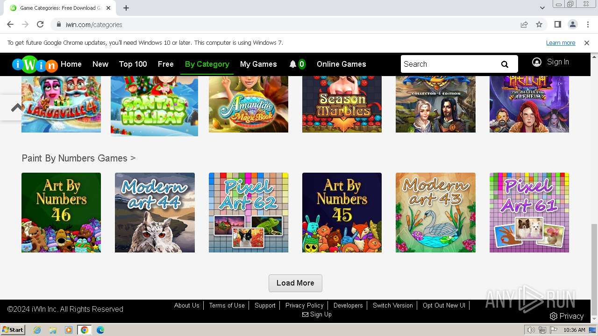This screenshot has height=336, width=598.
Task: Open the Chrome three-dot menu
Action: point(587,24)
